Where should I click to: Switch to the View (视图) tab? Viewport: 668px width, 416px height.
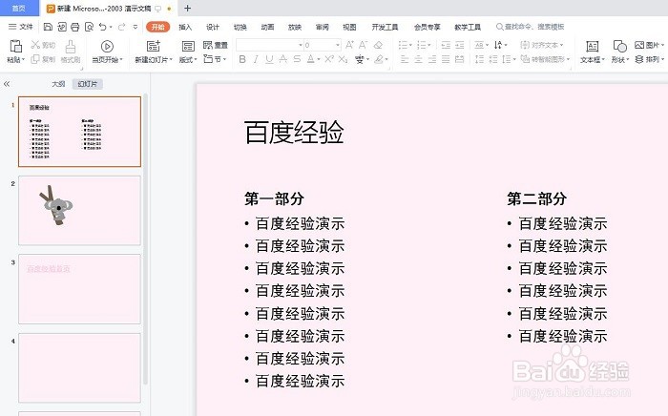point(349,27)
